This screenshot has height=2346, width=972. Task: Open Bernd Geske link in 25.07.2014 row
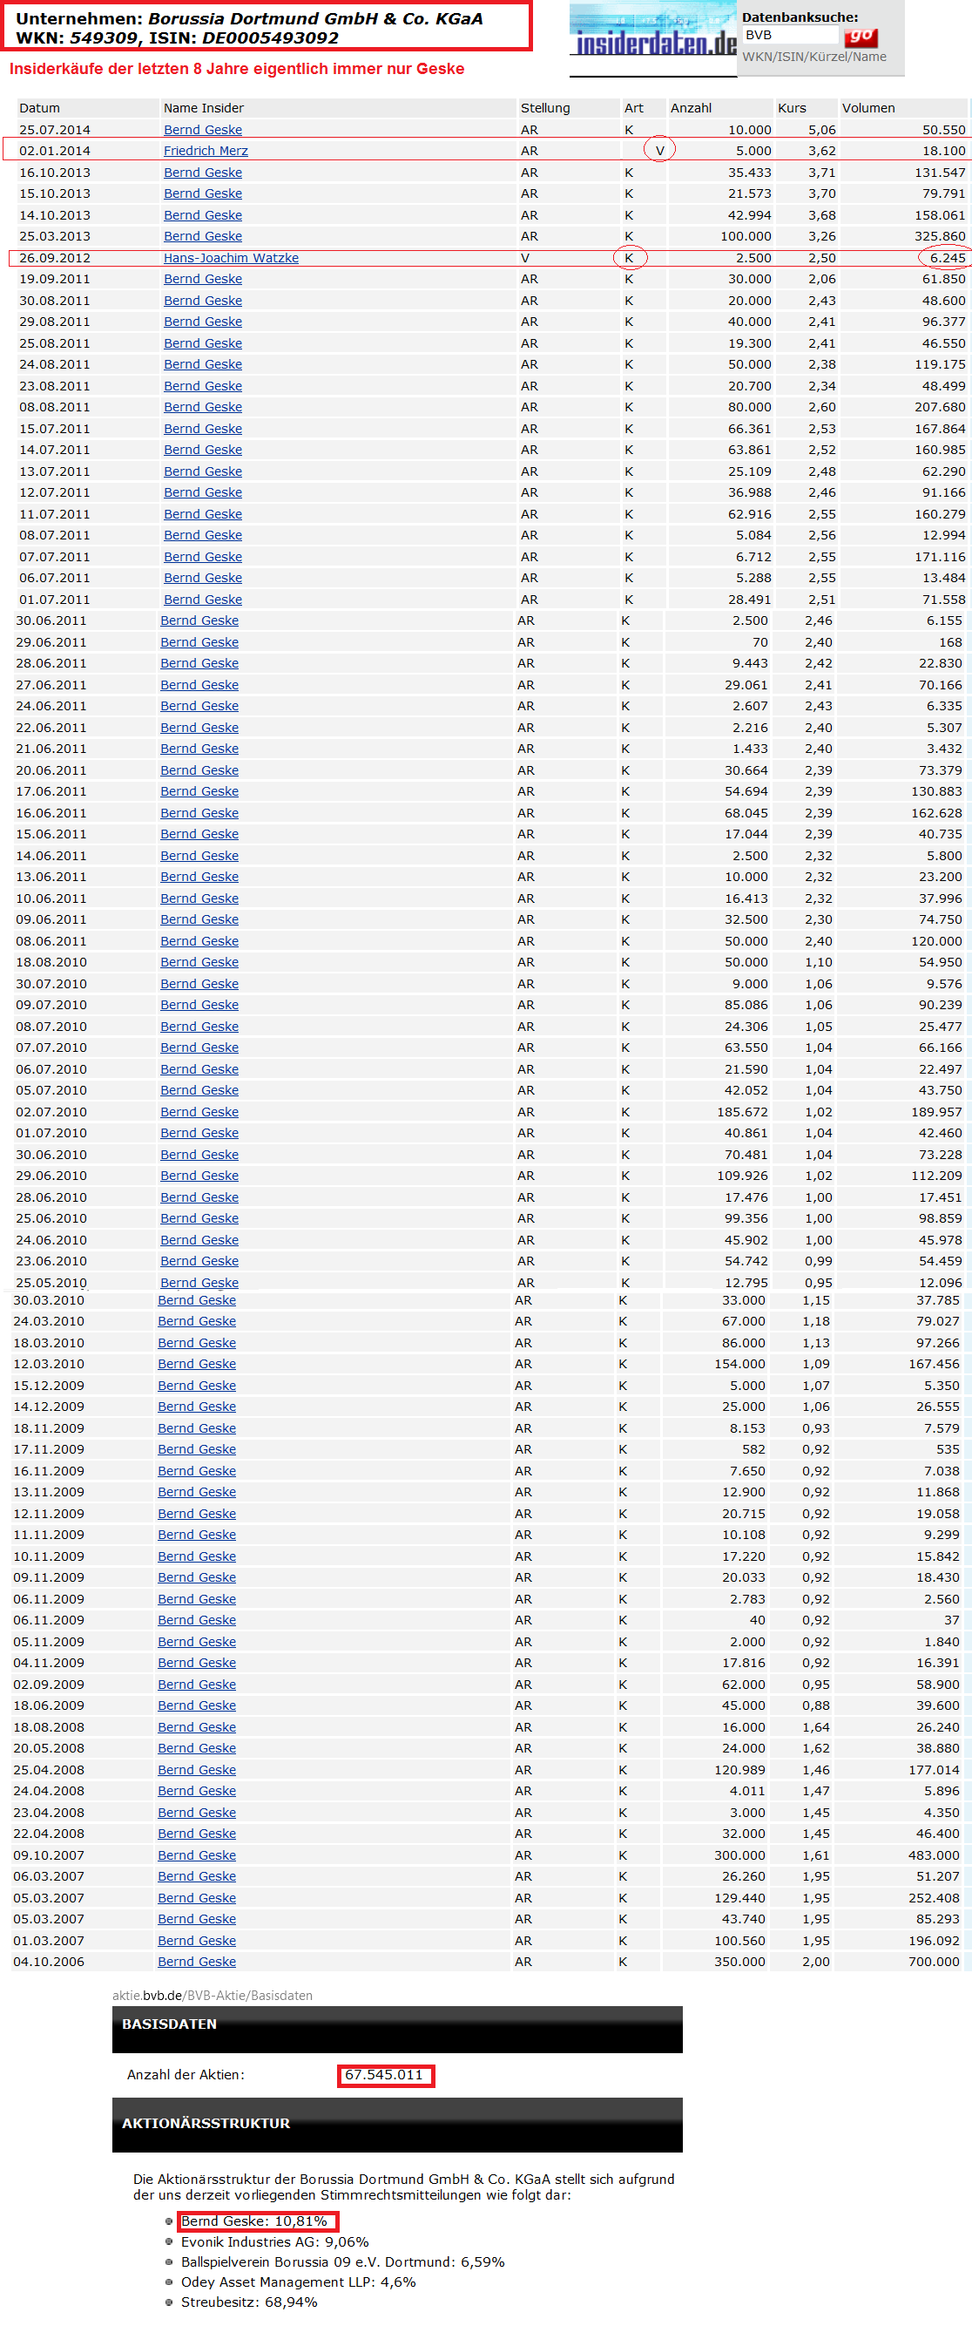click(x=203, y=129)
